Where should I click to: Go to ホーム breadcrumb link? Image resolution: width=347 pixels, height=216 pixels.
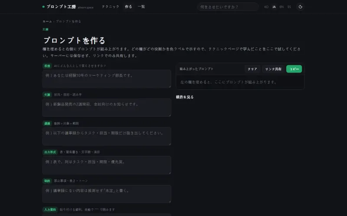click(x=47, y=21)
